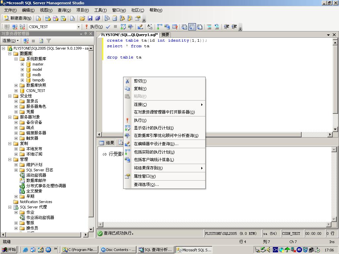
Task: Switch to the 摘要 tab
Action: [x=165, y=35]
